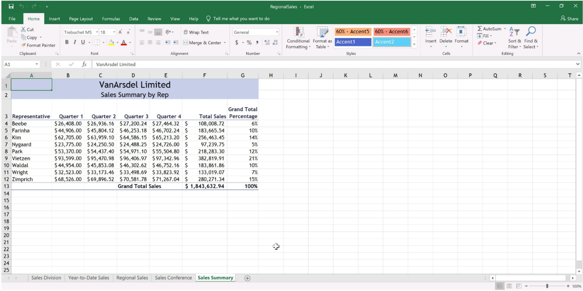Save the workbook from the Quick Access Toolbar

click(11, 6)
